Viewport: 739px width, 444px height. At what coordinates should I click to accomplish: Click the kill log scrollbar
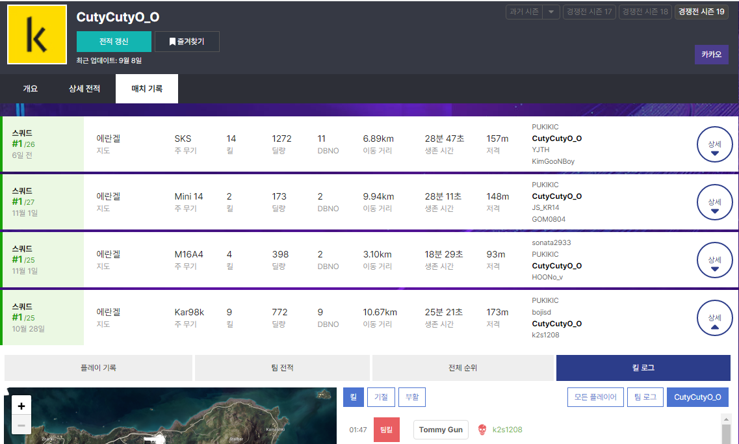[x=726, y=431]
